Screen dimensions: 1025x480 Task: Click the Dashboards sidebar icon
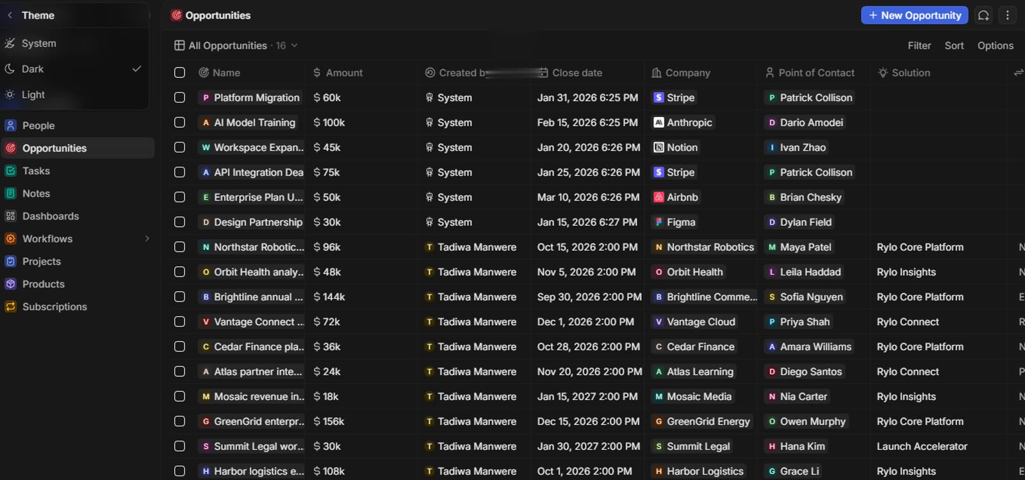(10, 216)
